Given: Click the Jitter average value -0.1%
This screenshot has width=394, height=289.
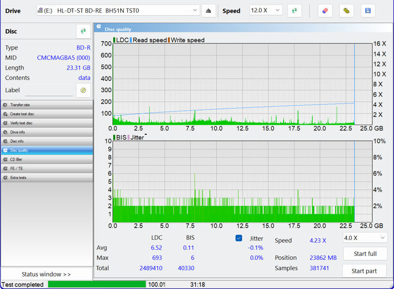Looking at the screenshot, I should [256, 247].
